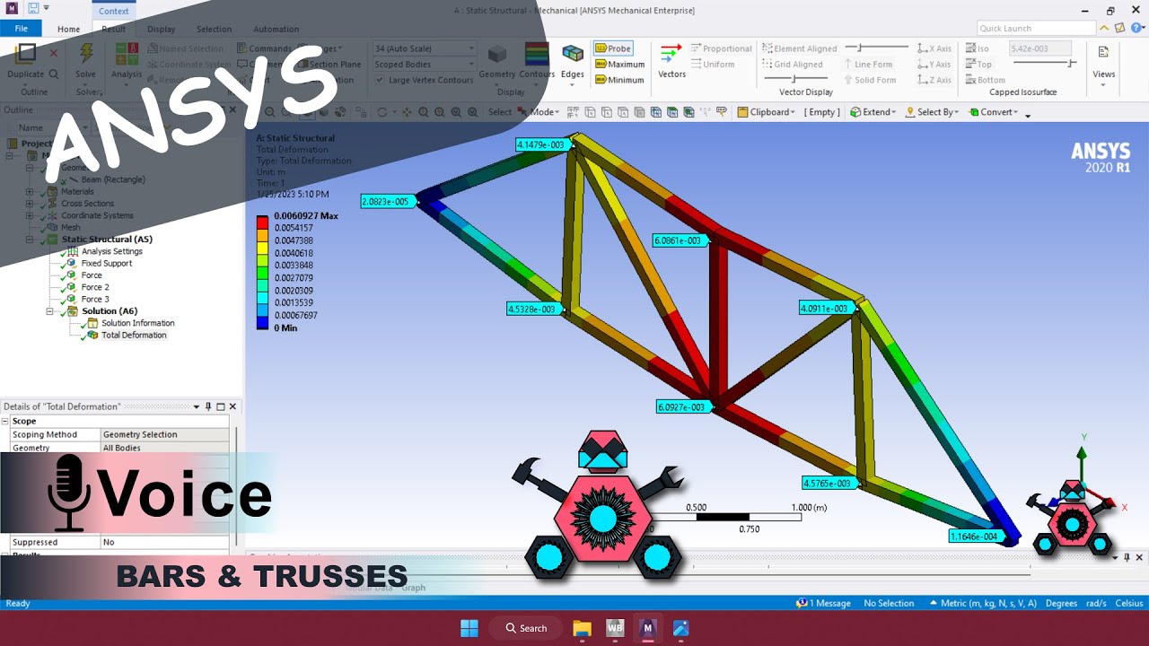Click the Windows Start button
This screenshot has width=1149, height=646.
point(469,628)
